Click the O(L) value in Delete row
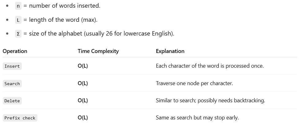The width and height of the screenshot is (302, 128). pos(83,100)
